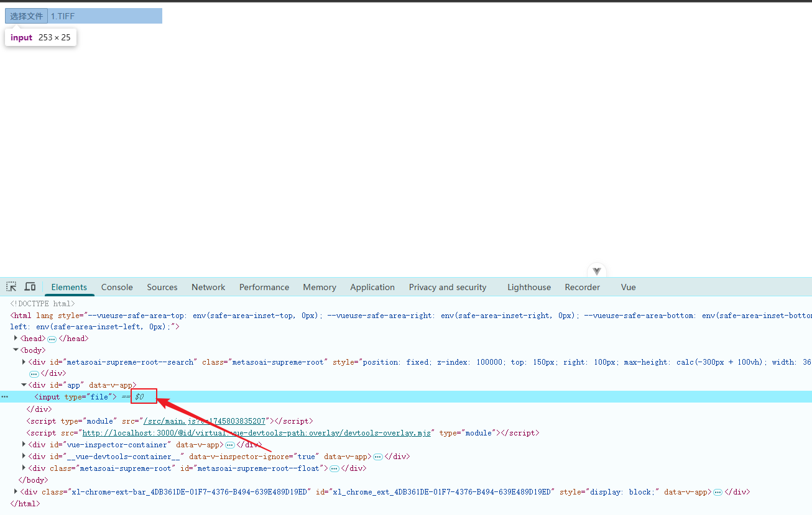Screen dimensions: 812x515
Task: Select the closing </html> tag
Action: coord(25,504)
